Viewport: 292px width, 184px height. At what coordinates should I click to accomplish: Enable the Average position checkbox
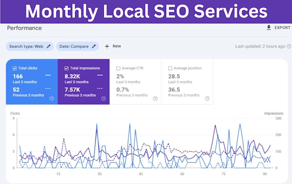pos(170,68)
